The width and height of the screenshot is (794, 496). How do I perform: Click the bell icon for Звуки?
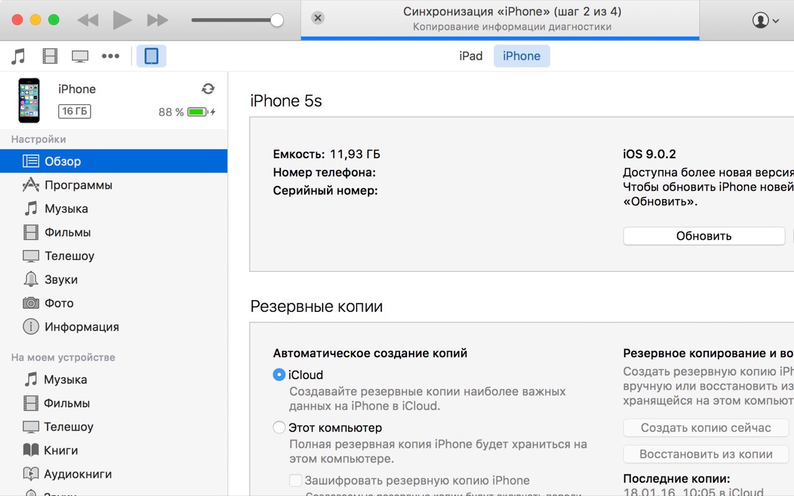click(x=30, y=279)
